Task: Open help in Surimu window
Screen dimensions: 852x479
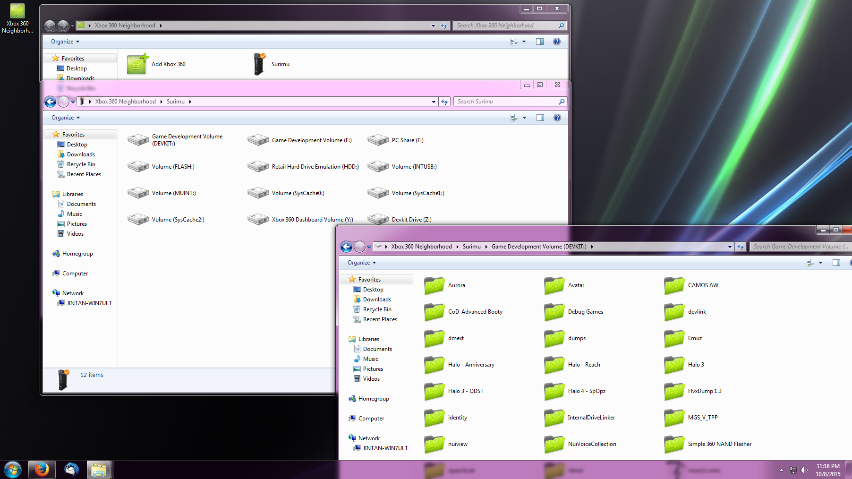Action: pyautogui.click(x=557, y=118)
